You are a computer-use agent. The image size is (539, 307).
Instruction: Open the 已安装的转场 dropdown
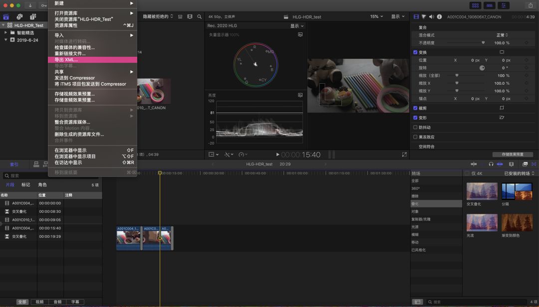tap(519, 173)
